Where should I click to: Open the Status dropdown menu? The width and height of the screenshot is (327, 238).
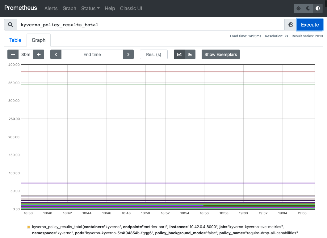(x=90, y=8)
